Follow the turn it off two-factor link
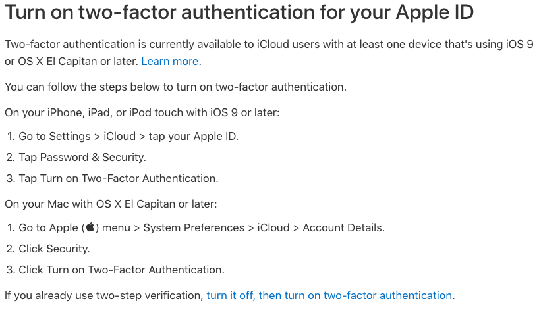 [x=329, y=295]
